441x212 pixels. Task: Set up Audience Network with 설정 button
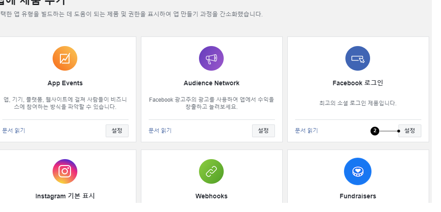(263, 131)
